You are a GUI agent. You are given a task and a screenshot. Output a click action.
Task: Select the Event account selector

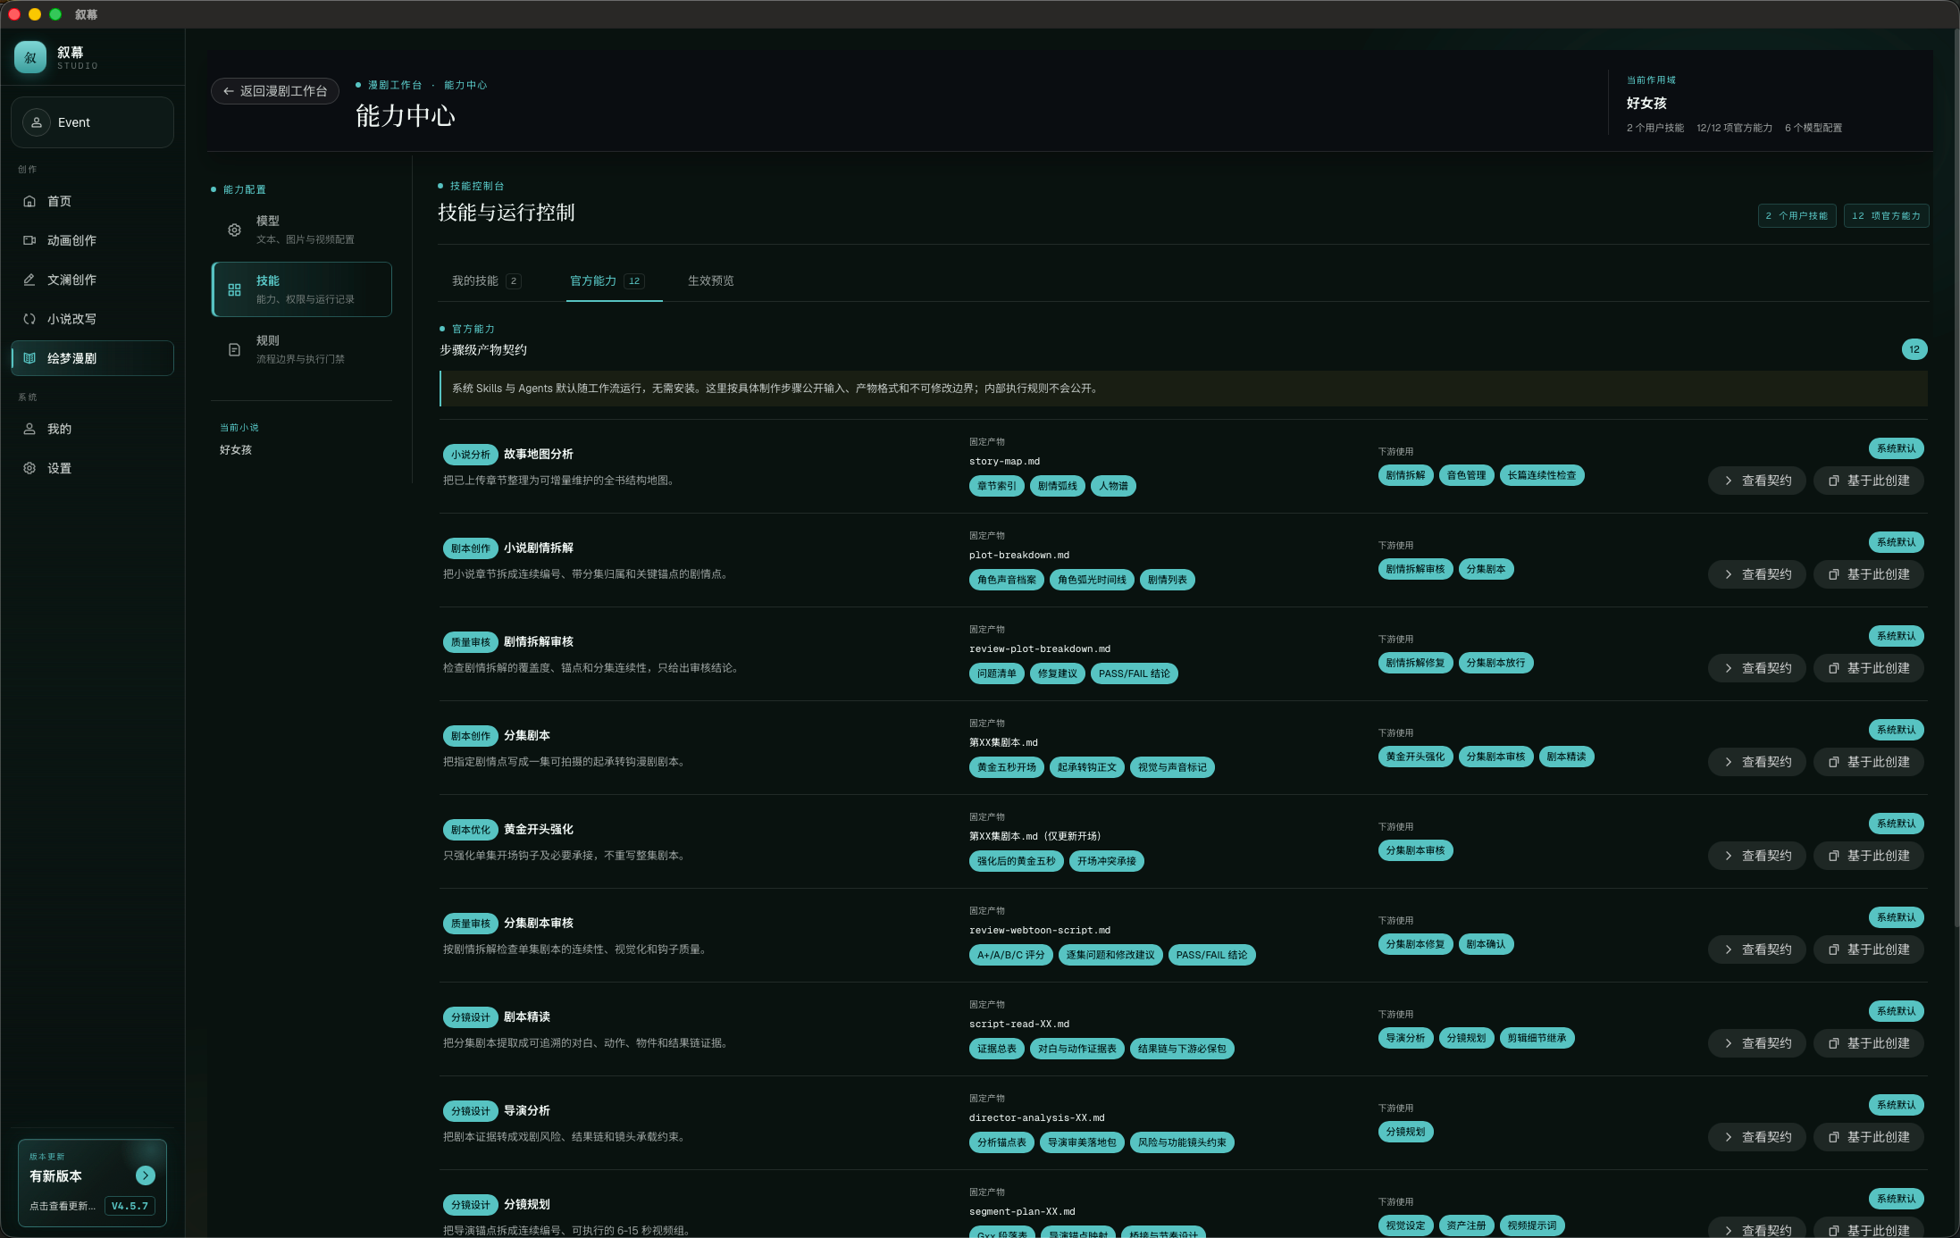tap(93, 122)
